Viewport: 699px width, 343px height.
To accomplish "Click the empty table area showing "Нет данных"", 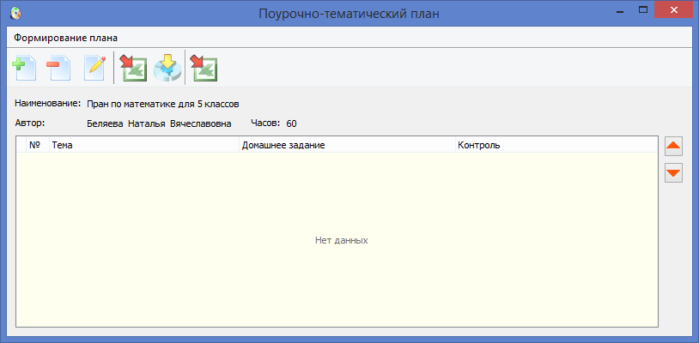I will click(x=341, y=240).
